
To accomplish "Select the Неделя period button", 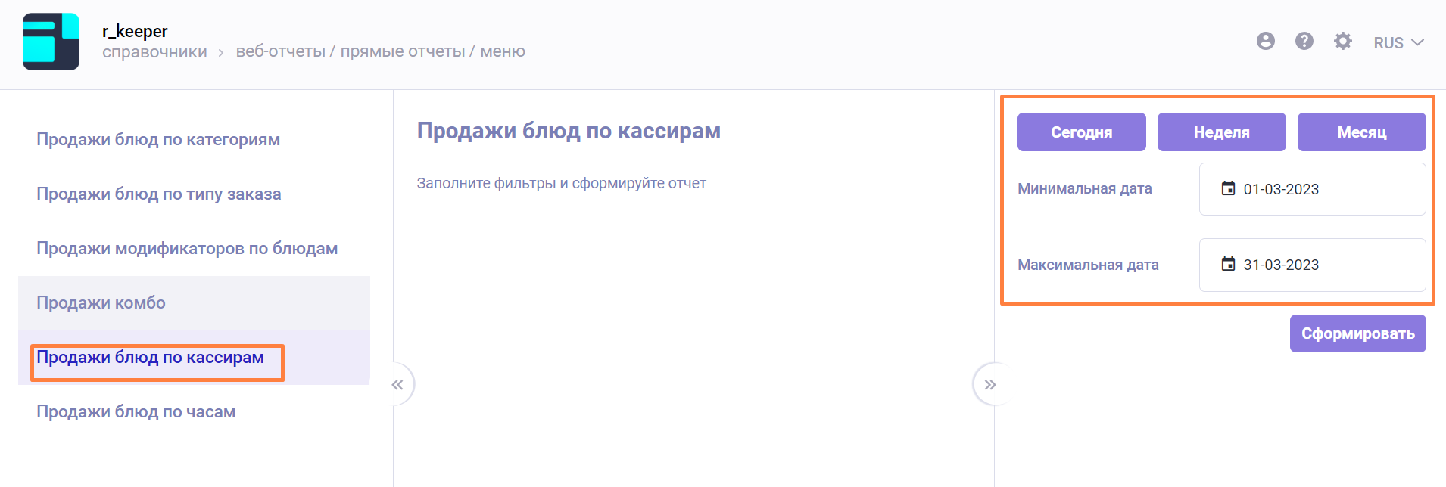I will [1221, 132].
